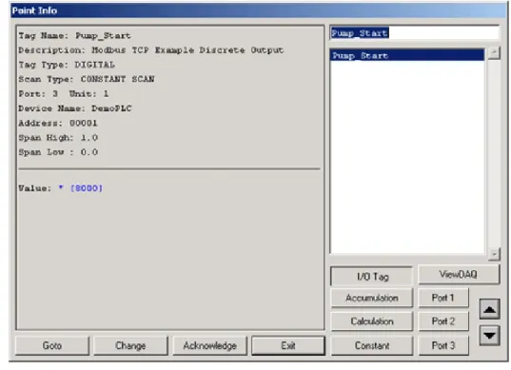511x370 pixels.
Task: Click the Goto button
Action: click(x=52, y=345)
